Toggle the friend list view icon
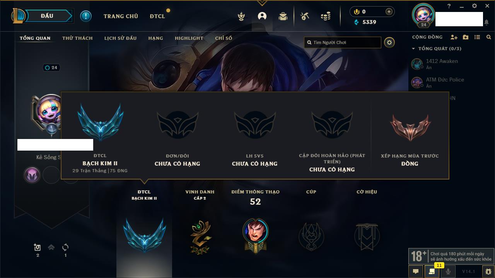Image resolution: width=495 pixels, height=278 pixels. point(477,37)
